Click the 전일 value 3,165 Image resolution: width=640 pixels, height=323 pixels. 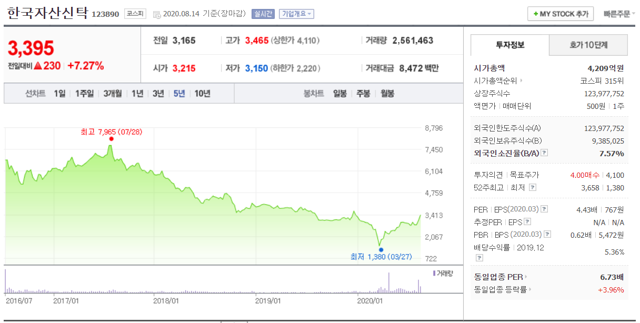[184, 41]
